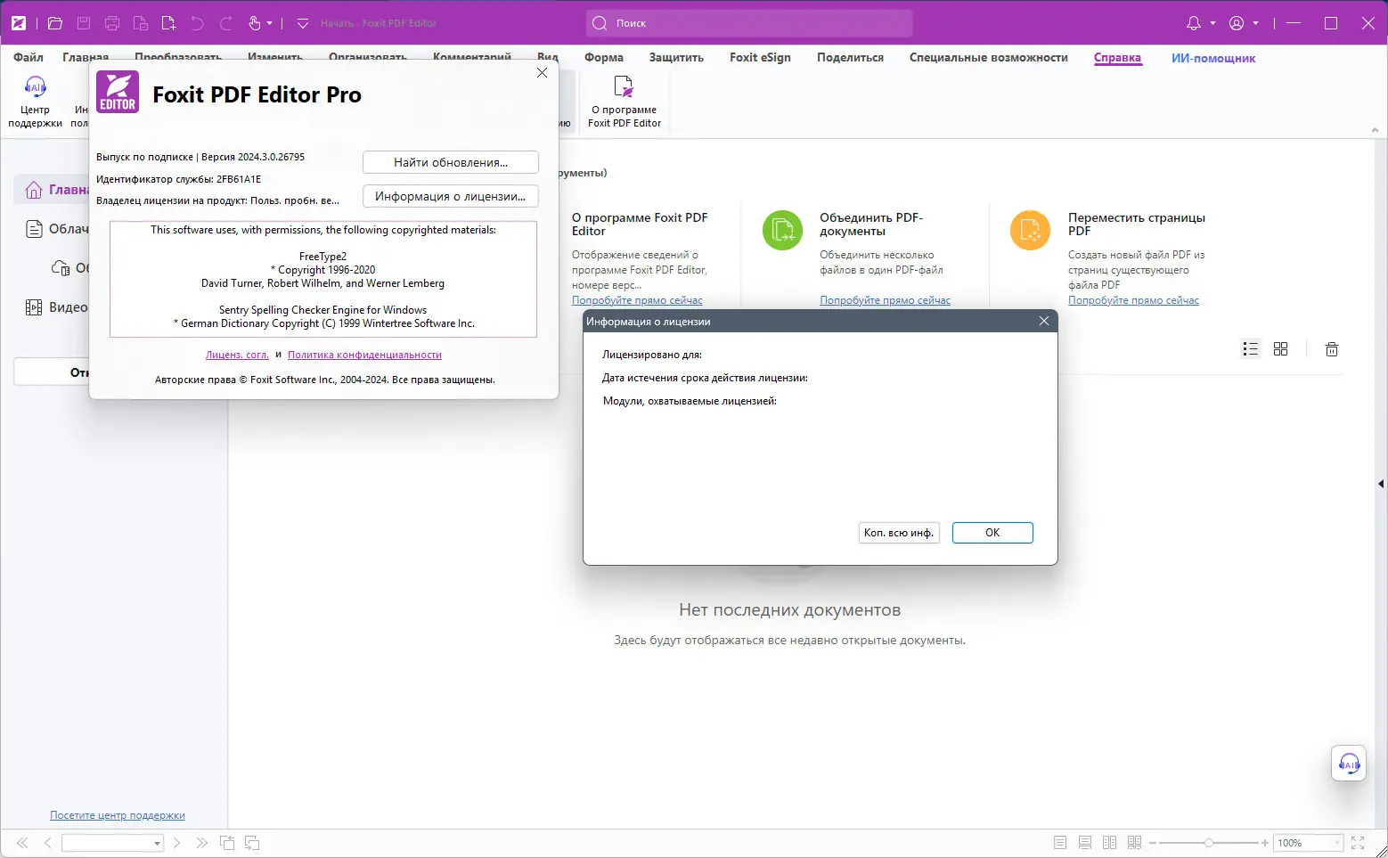Click the "Найти обновления..." button
1388x858 pixels.
(451, 162)
